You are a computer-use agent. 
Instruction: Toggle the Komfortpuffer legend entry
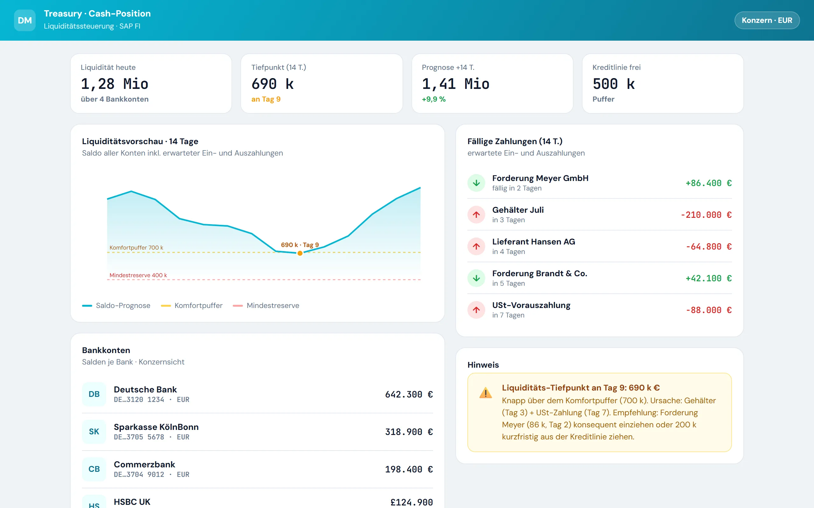click(x=192, y=305)
